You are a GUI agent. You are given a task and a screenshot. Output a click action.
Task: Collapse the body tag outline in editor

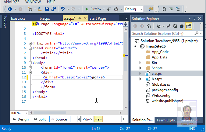[30, 63]
